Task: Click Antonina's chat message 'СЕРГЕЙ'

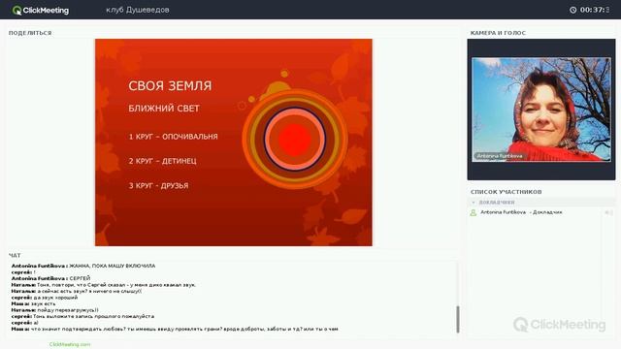Action: [x=80, y=278]
